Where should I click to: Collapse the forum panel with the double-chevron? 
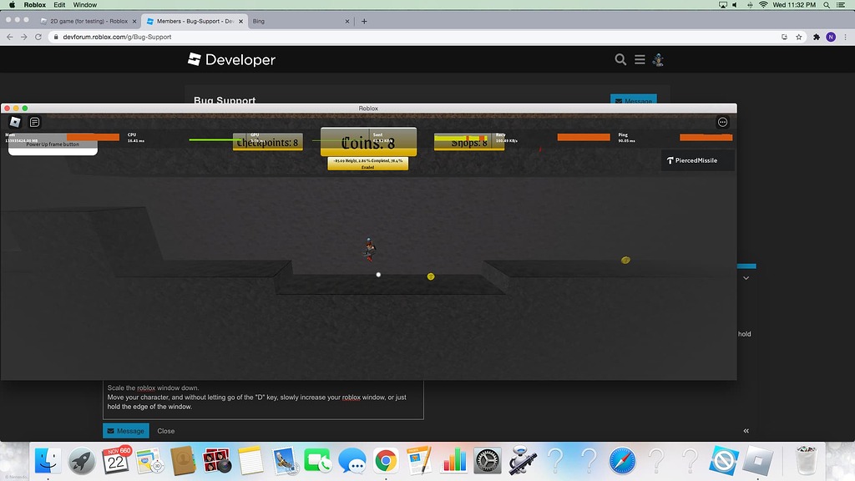tap(746, 430)
